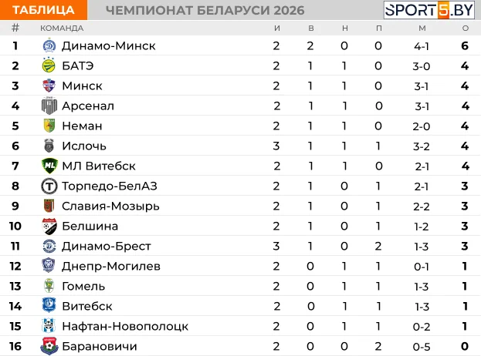This screenshot has width=481, height=356.
Task: Click the Нафтан-Новополоцк team name
Action: 124,326
